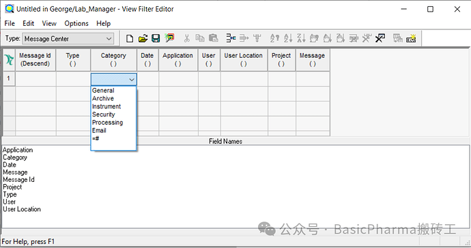Click the Message Id (Descend) column header
471x248 pixels.
[x=35, y=60]
